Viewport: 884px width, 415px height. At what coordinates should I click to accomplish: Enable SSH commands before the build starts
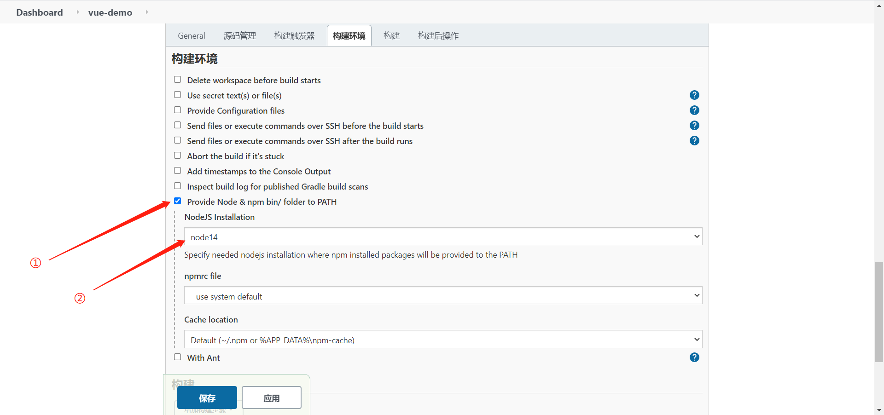178,125
